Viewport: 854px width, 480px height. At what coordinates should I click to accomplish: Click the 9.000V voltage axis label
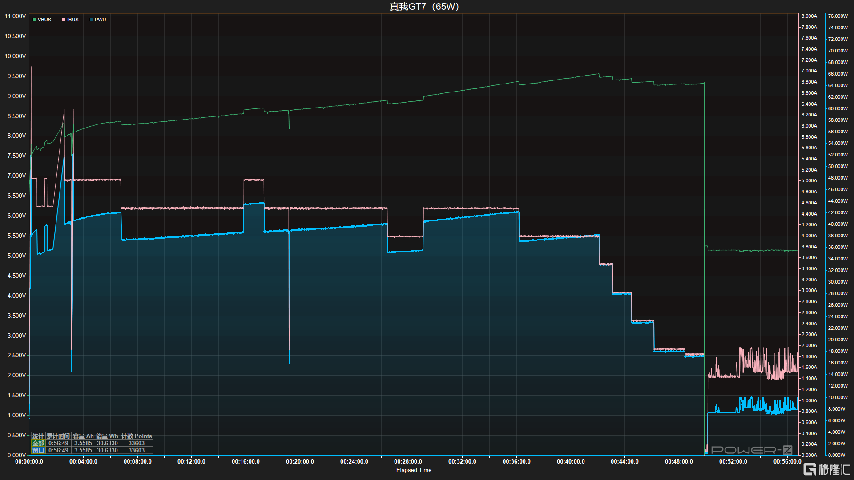(x=16, y=96)
